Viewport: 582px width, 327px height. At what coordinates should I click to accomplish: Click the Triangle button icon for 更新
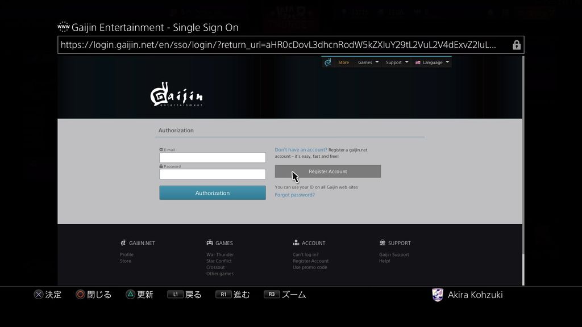point(130,295)
